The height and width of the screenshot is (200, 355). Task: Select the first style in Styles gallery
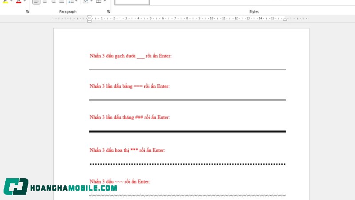click(132, 2)
